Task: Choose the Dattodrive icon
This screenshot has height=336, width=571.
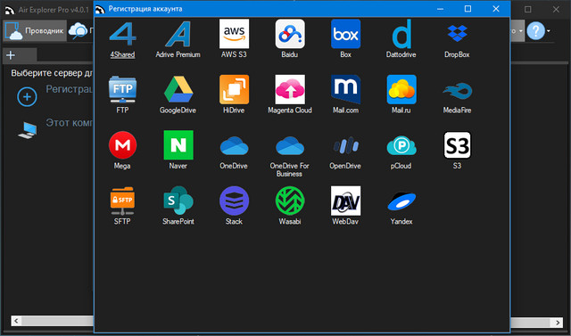Action: coord(401,34)
